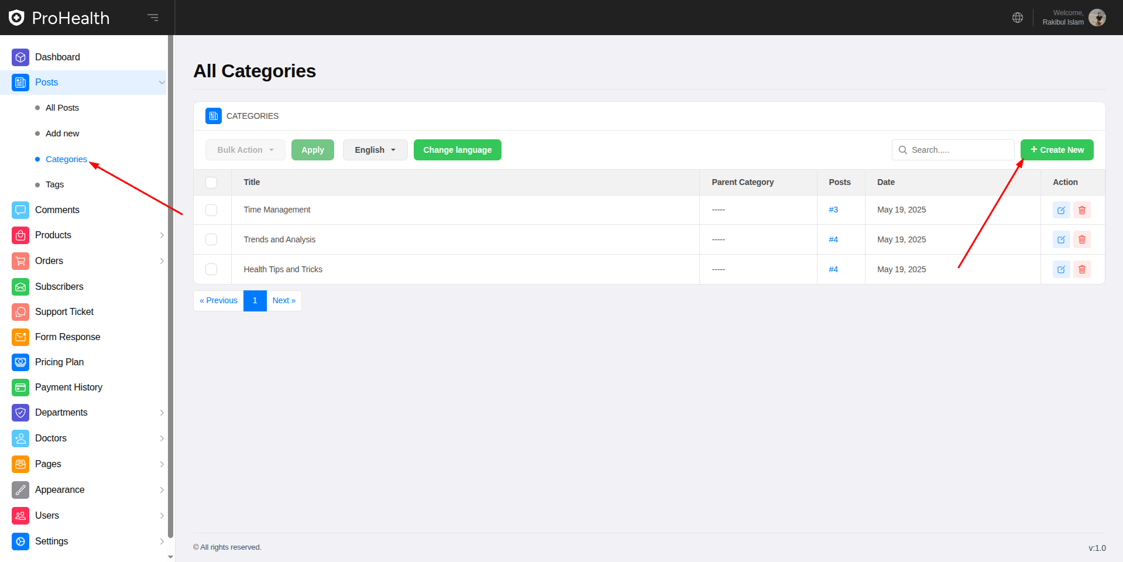This screenshot has width=1123, height=562.
Task: Open All Posts submenu item
Action: pyautogui.click(x=62, y=108)
